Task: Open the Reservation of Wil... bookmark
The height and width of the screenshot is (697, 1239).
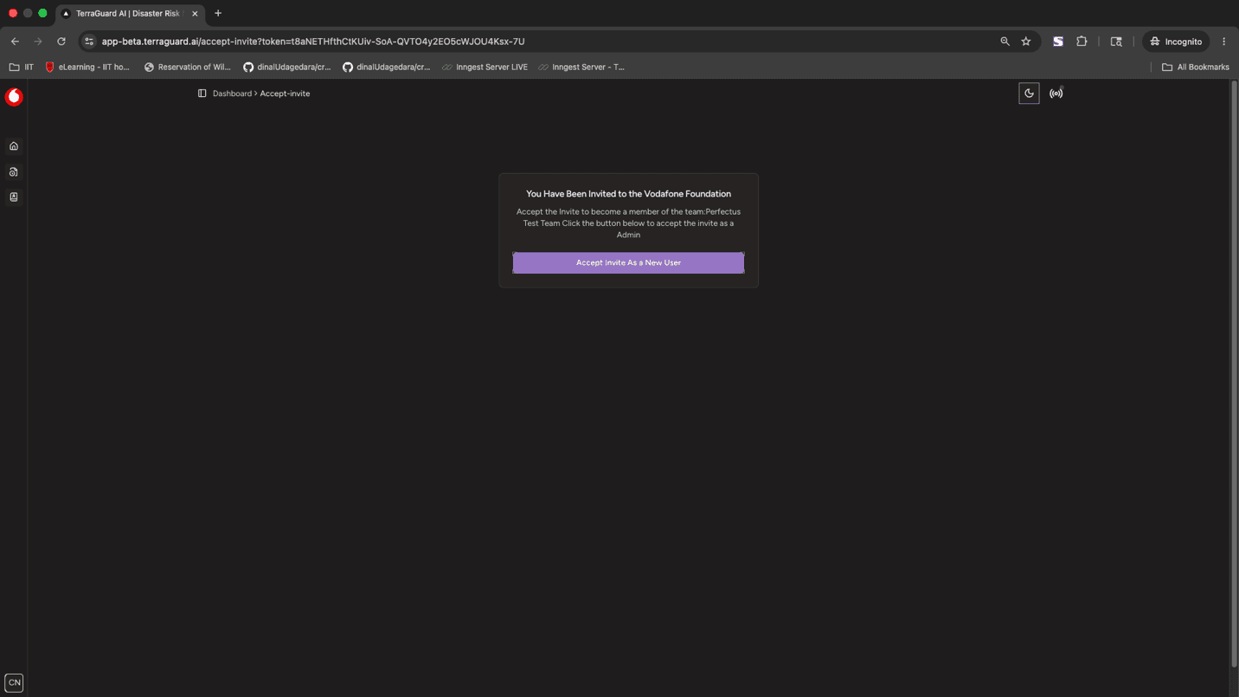Action: pos(188,67)
